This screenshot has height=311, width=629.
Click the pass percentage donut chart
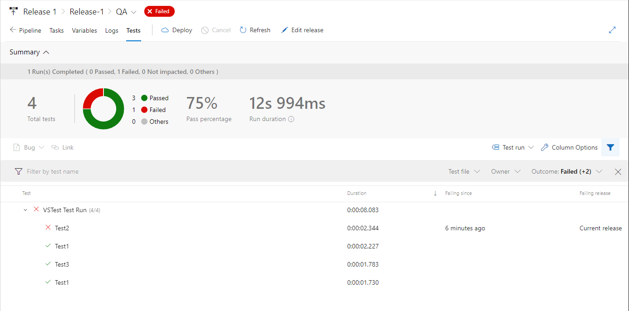103,109
